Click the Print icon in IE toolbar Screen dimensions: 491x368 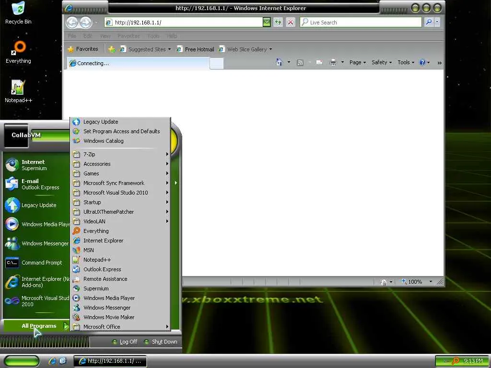333,62
